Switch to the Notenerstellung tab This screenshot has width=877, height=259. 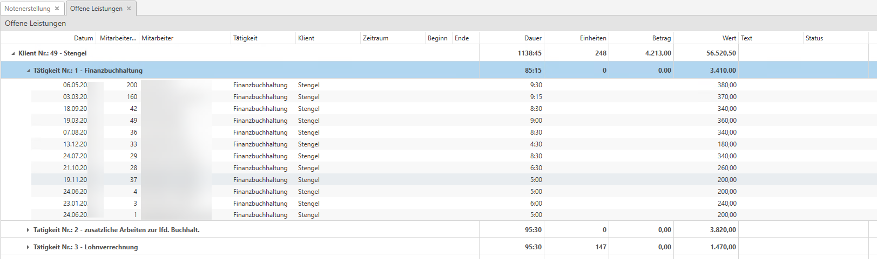click(x=27, y=9)
